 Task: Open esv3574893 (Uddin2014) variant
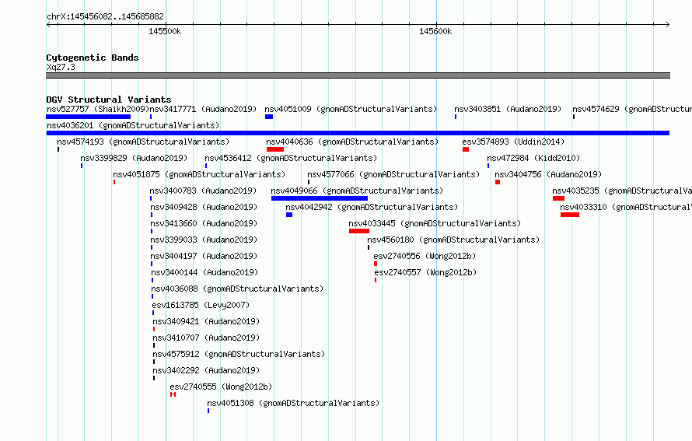pos(513,142)
